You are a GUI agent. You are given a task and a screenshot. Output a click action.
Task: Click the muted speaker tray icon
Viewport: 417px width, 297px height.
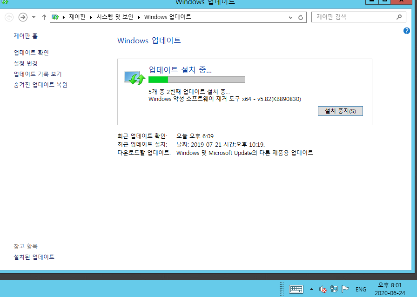(x=323, y=289)
